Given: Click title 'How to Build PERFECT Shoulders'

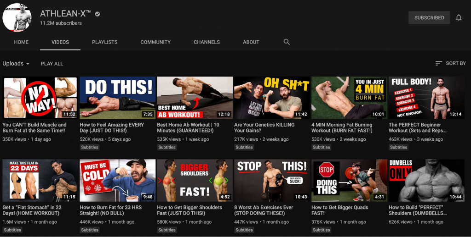Looking at the screenshot, I should point(418,210).
